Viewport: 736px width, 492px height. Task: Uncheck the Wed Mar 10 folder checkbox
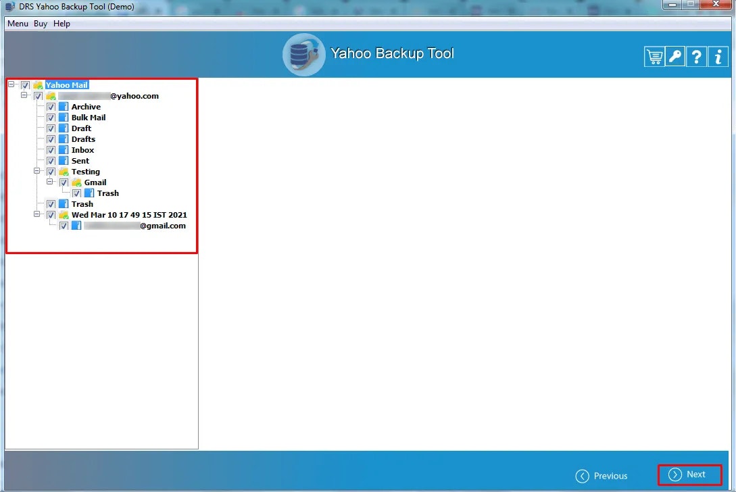tap(51, 214)
